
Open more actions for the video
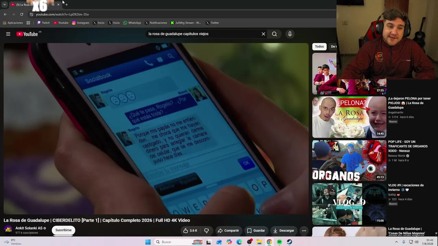point(304,231)
